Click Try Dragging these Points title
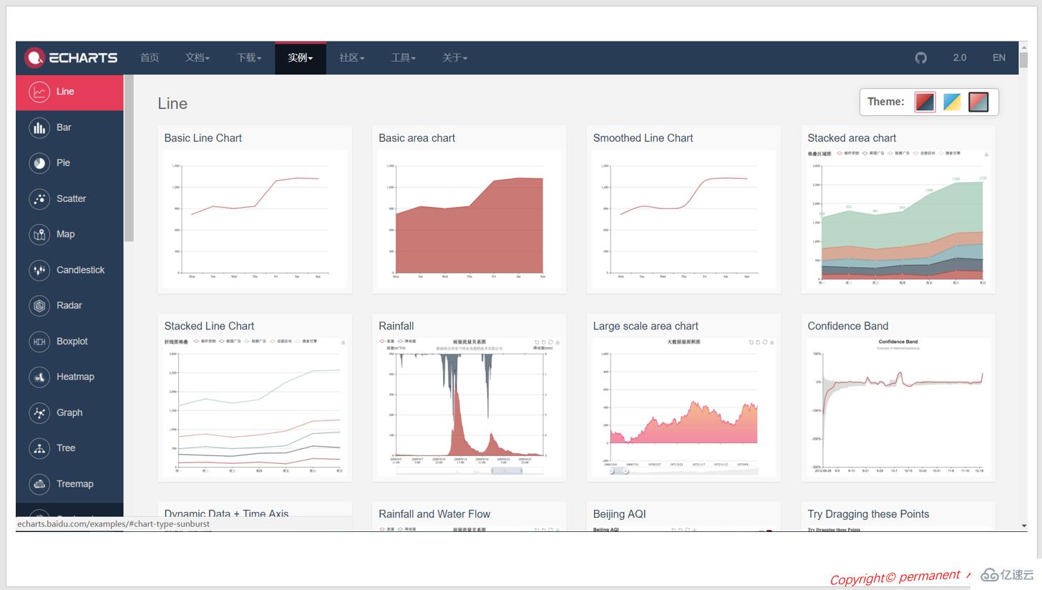The height and width of the screenshot is (590, 1042). [868, 514]
